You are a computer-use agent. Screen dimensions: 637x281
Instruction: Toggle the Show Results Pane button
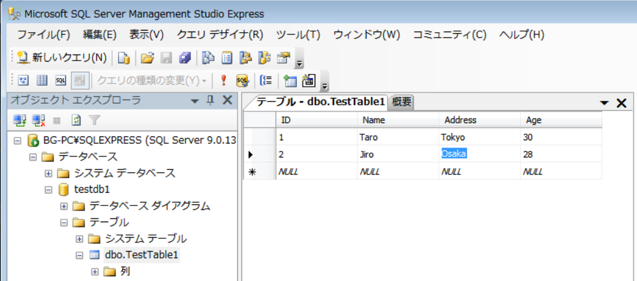tap(80, 80)
